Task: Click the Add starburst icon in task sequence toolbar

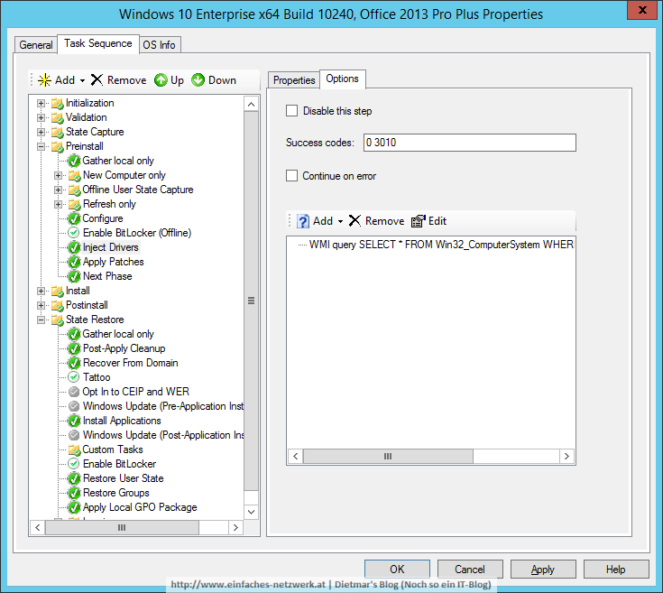Action: click(x=44, y=80)
